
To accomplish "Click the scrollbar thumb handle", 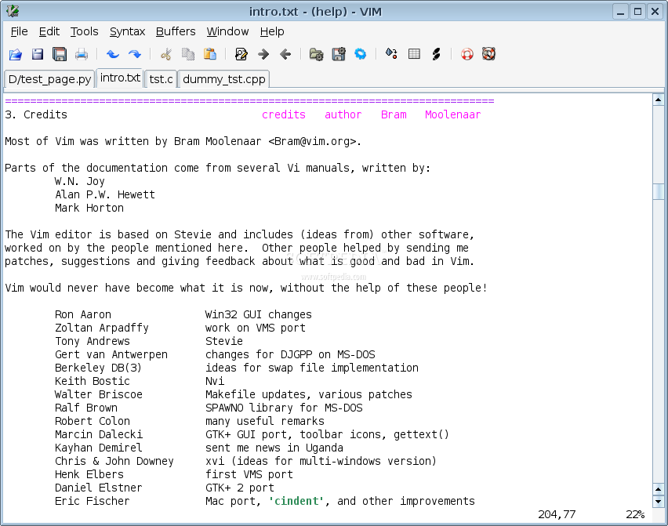I will point(659,191).
